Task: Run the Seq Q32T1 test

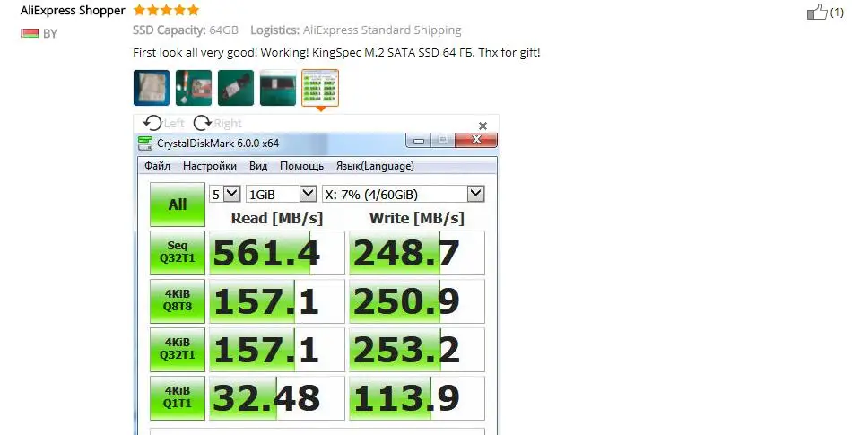Action: click(x=178, y=253)
